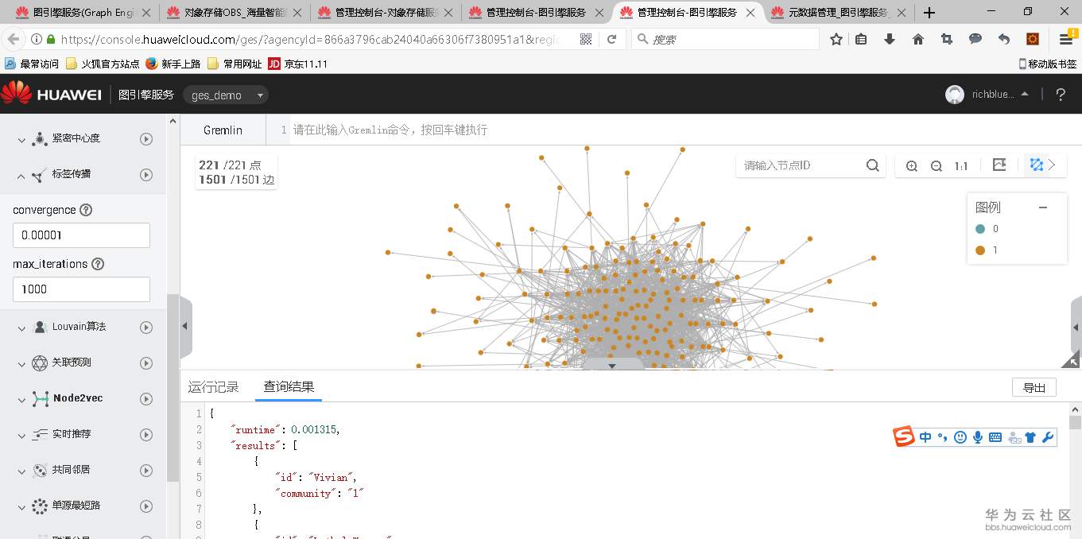Run the 共同邻居 play button

(x=146, y=471)
